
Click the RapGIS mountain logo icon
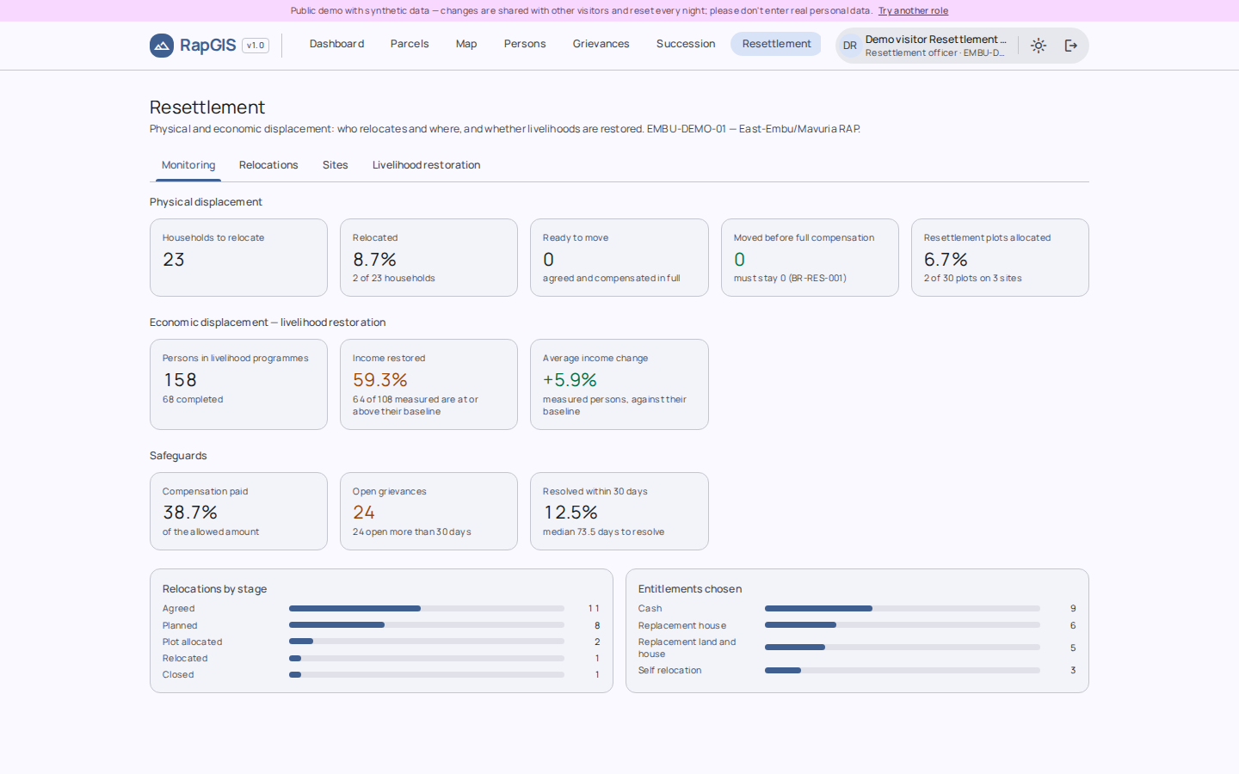[x=162, y=46]
